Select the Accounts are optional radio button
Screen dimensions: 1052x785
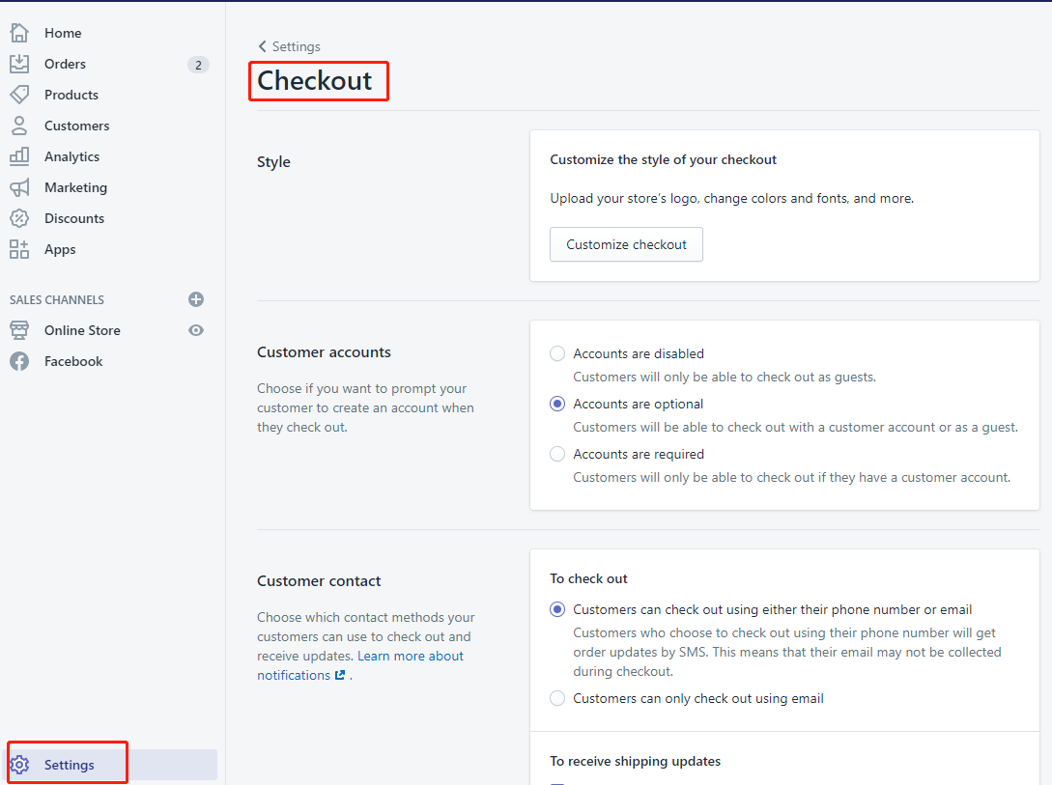tap(557, 404)
